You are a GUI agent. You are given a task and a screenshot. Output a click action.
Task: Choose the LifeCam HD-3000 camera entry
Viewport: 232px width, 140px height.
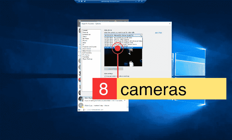(123, 38)
